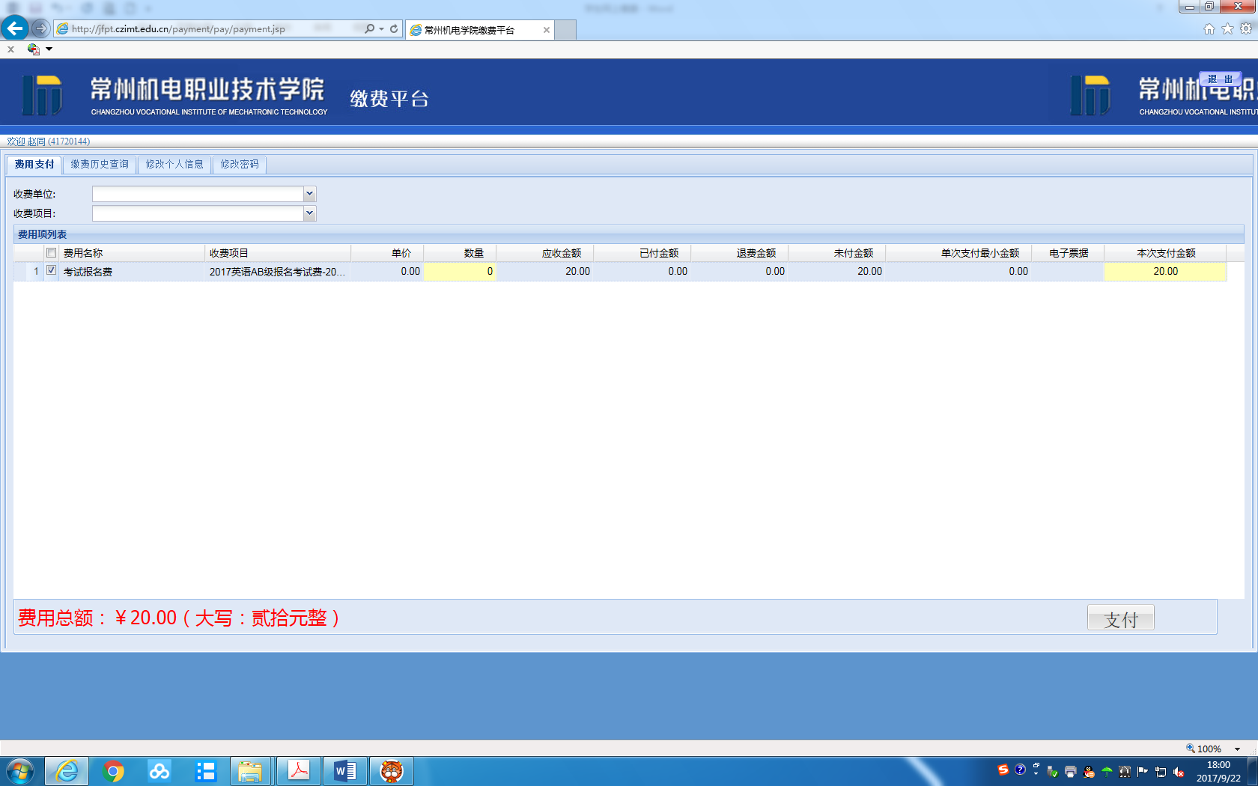Viewport: 1258px width, 786px height.
Task: Open the PDF reader taskbar icon
Action: (x=299, y=771)
